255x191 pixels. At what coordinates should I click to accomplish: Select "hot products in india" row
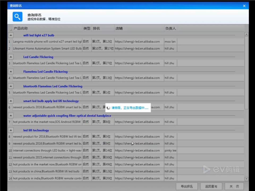pyautogui.click(x=126, y=178)
